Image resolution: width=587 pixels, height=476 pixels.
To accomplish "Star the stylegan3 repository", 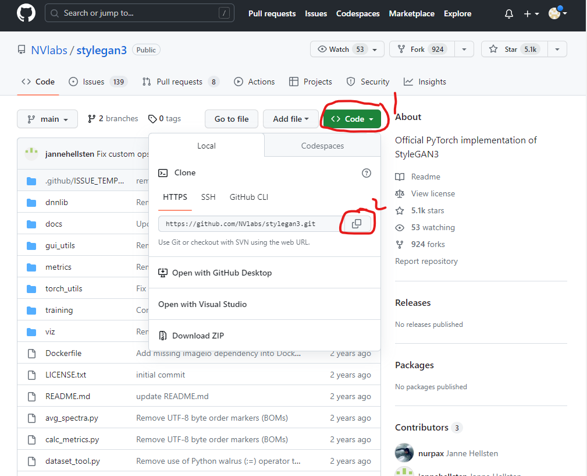I will click(514, 49).
